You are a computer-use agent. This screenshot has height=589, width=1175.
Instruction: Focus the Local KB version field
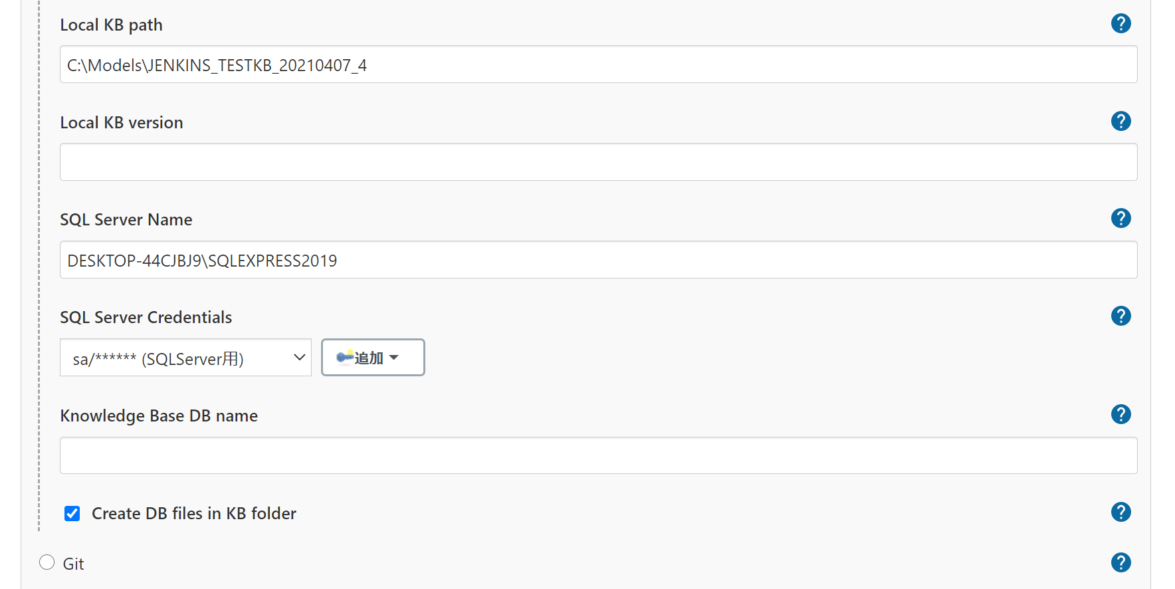click(x=598, y=162)
